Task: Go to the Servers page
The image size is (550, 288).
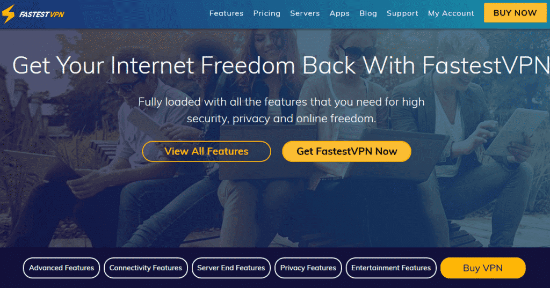Action: click(305, 13)
